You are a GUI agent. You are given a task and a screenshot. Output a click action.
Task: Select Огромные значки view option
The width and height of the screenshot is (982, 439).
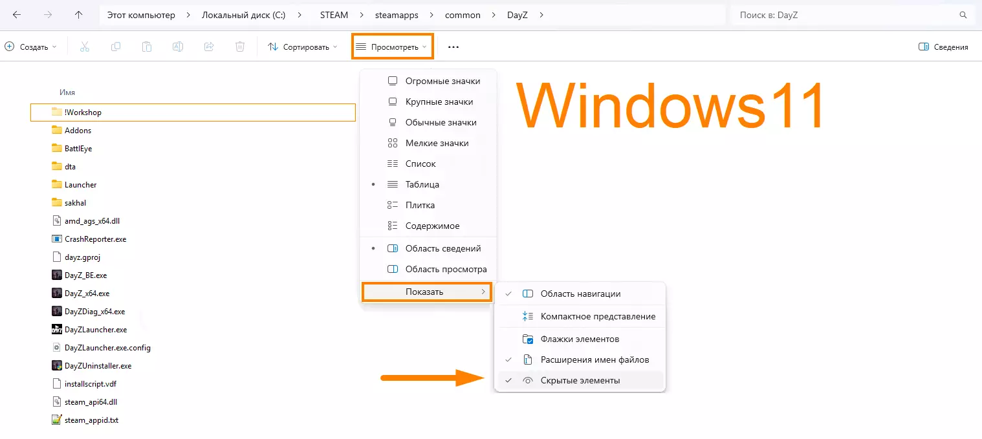(428, 81)
